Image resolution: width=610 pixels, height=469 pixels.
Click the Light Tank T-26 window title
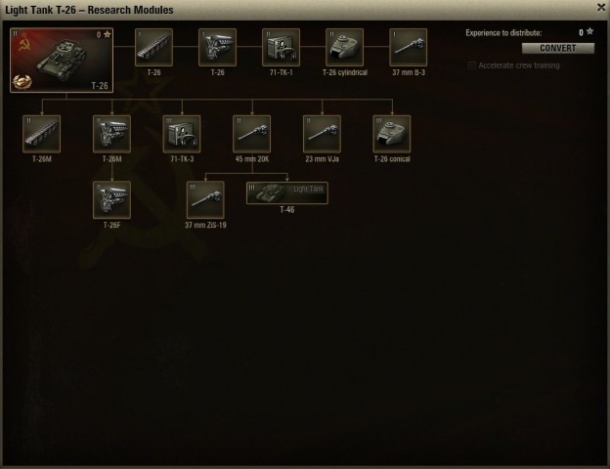[x=89, y=10]
